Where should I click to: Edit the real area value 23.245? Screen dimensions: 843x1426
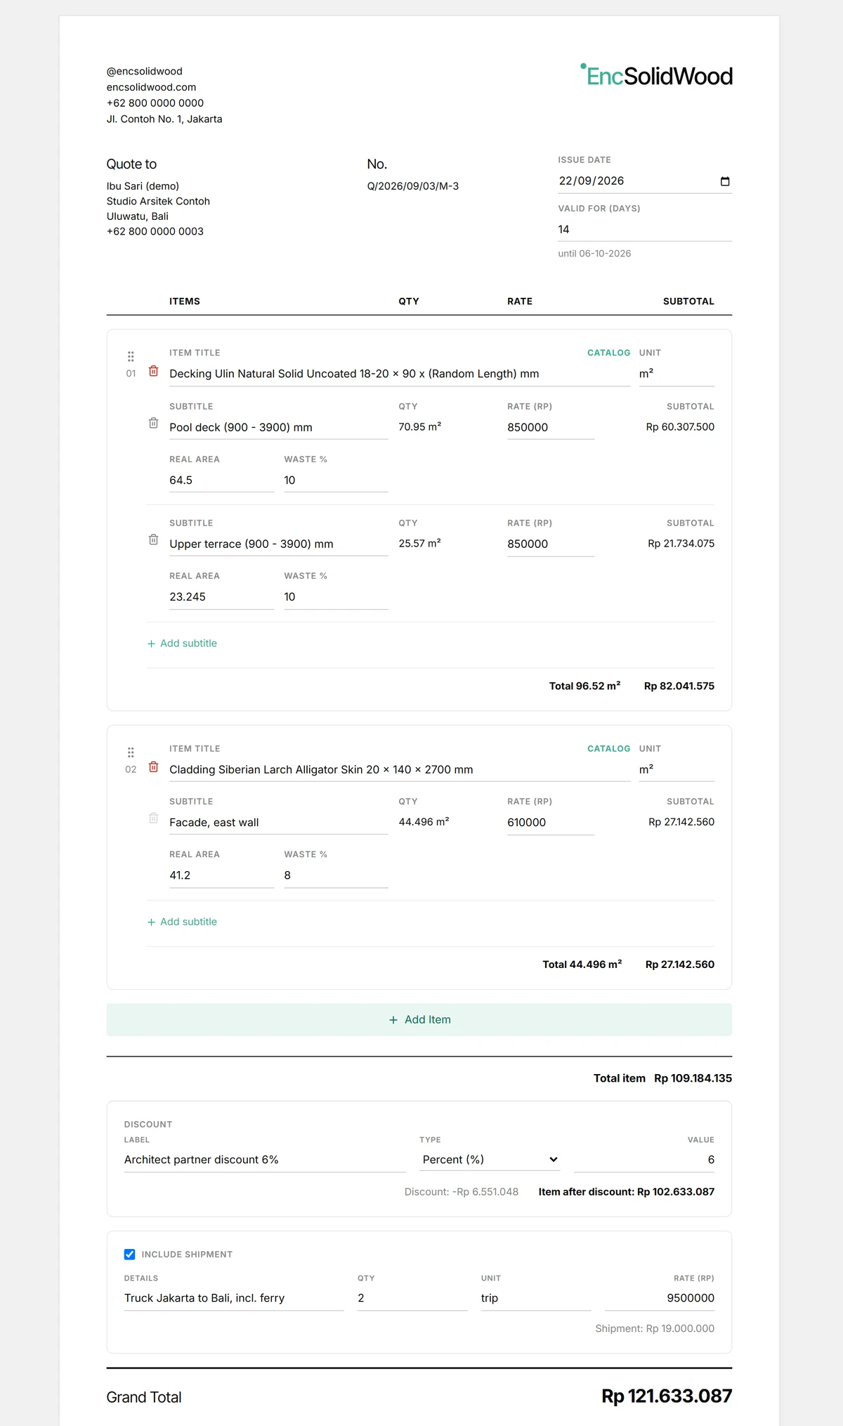tap(221, 597)
